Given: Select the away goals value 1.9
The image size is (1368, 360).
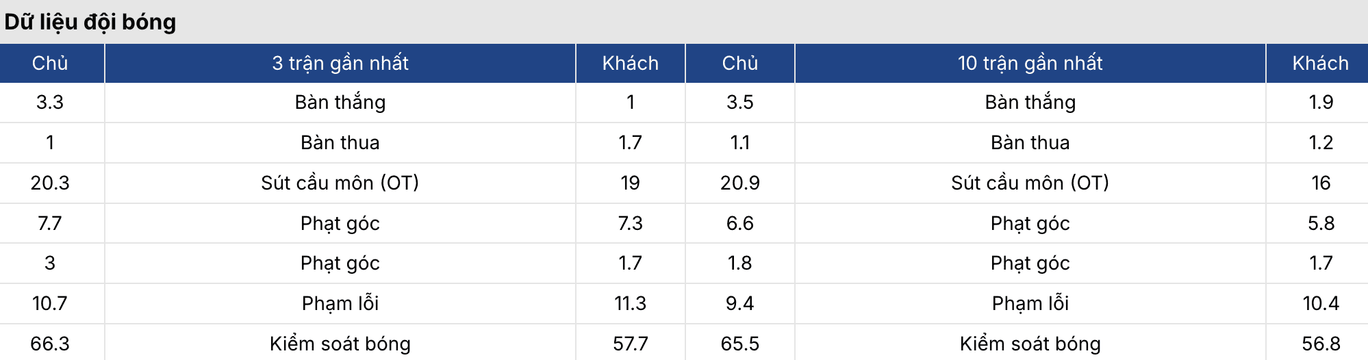Looking at the screenshot, I should [1320, 102].
